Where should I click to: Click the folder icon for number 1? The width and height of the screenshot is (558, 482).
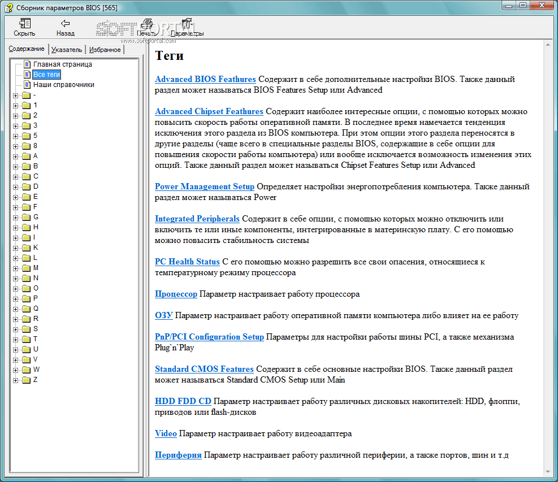coord(27,105)
